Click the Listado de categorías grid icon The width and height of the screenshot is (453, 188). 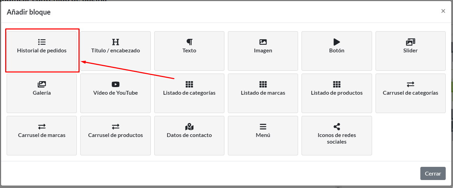coord(189,84)
